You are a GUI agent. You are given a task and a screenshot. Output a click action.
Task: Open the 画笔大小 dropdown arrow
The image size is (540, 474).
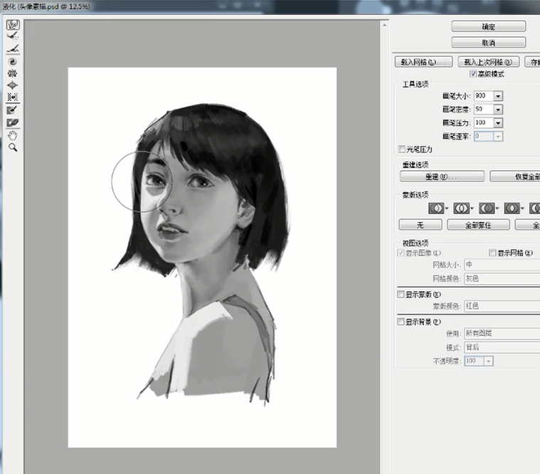point(498,96)
